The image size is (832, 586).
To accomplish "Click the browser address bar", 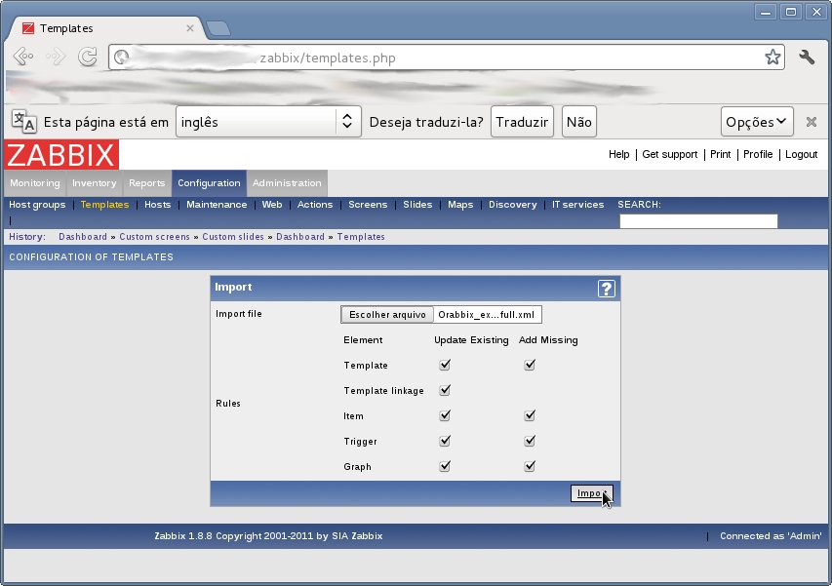I will pyautogui.click(x=446, y=58).
